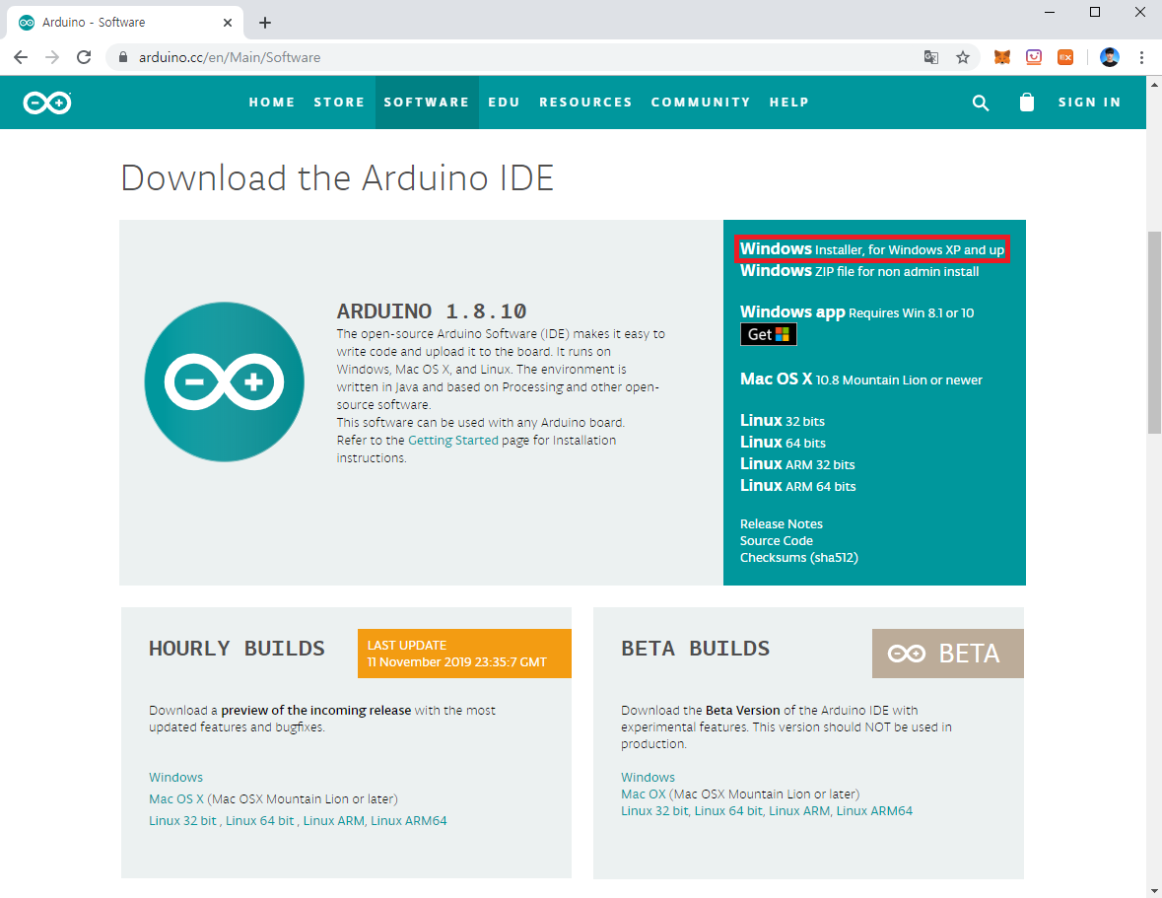Click Windows under Beta Builds
Screen dimensions: 1162x898
[x=648, y=777]
